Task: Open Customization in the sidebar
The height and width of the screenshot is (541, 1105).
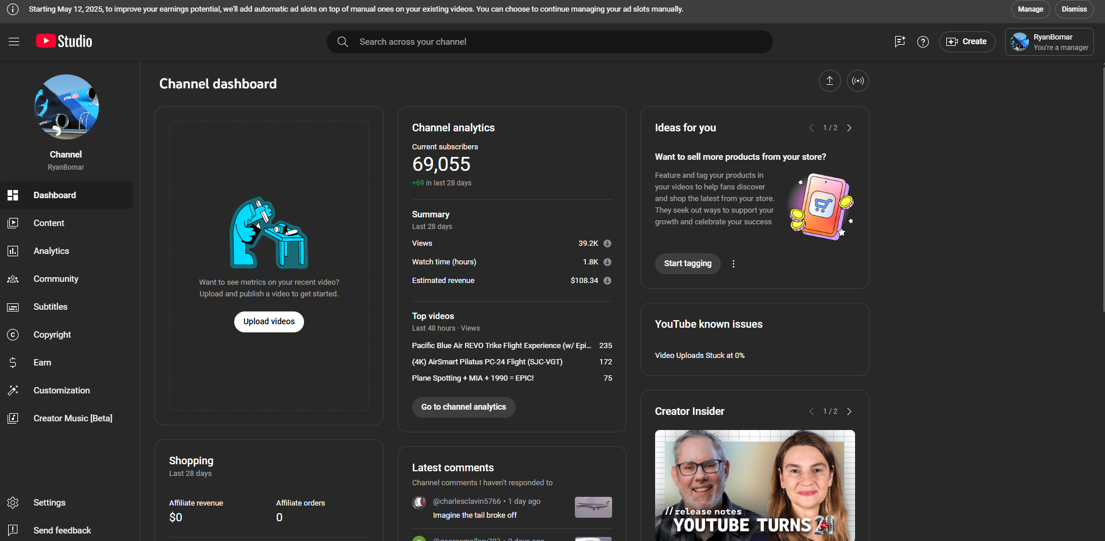Action: pos(66,390)
